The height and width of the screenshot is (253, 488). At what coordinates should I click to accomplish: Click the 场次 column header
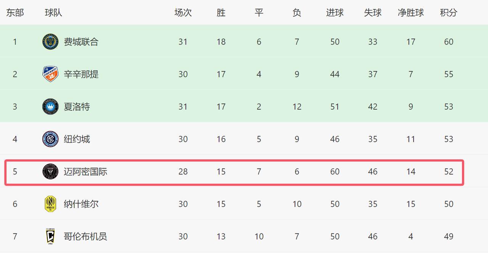pyautogui.click(x=183, y=13)
